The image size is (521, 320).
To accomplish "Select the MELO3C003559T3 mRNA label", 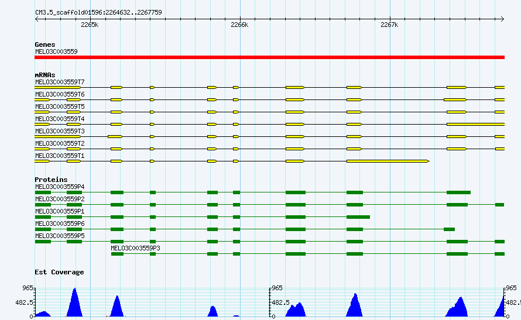I will (60, 131).
